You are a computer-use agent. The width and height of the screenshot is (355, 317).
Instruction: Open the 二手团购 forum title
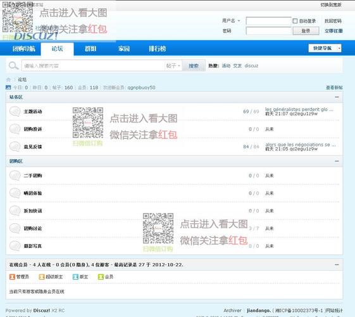[33, 176]
